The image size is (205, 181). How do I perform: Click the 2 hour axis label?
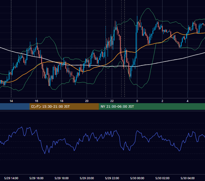(x=162, y=101)
